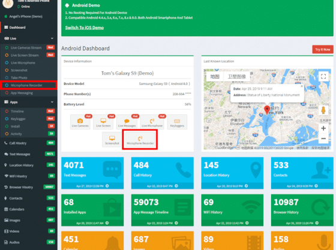Select Microphone Recorder in sidebar

[29, 85]
